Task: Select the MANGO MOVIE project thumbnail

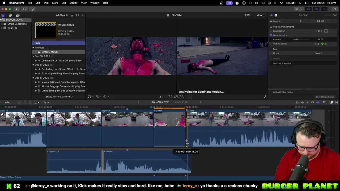Action: (x=46, y=30)
